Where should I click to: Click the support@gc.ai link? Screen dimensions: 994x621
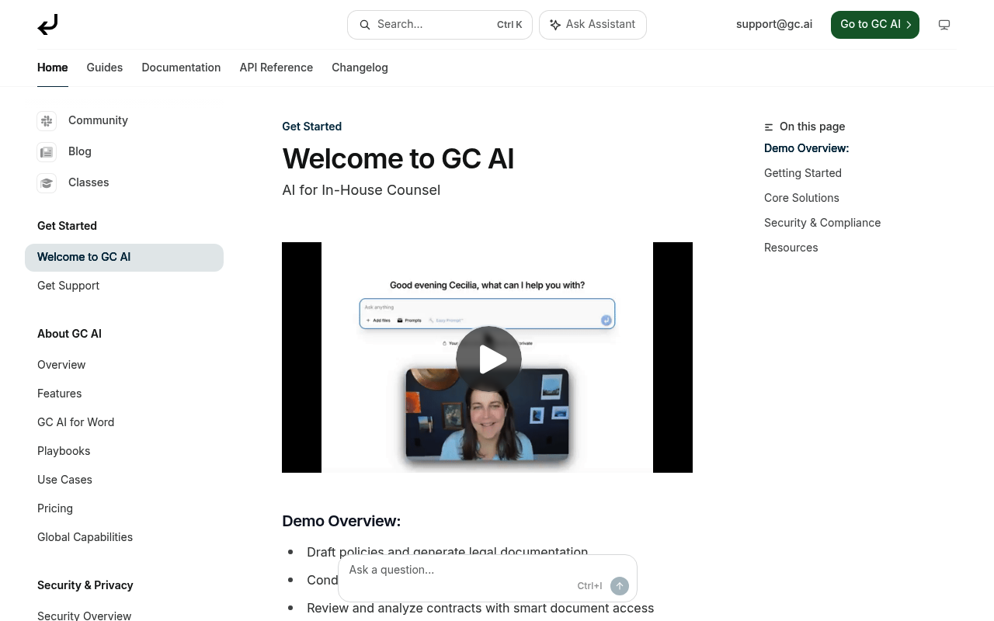coord(774,24)
